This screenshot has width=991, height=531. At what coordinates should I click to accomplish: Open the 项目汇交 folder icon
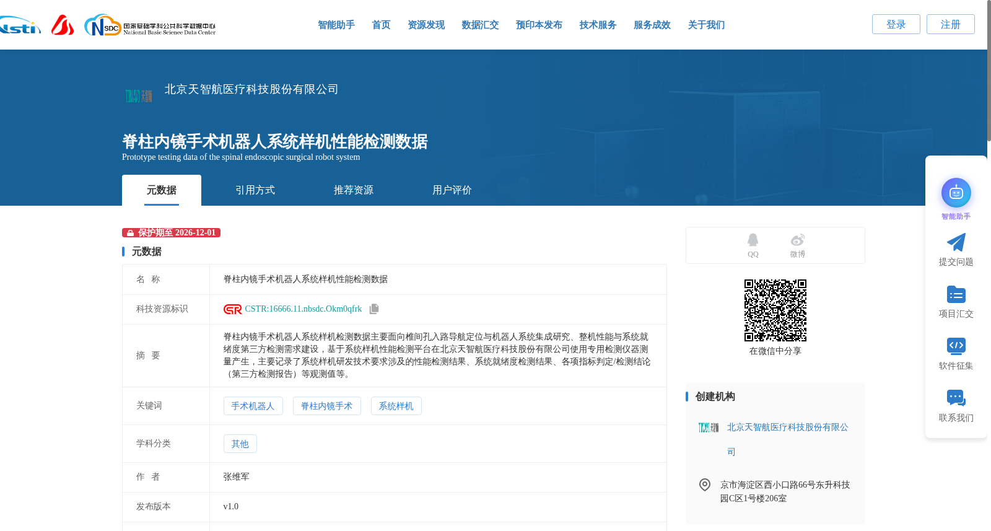[x=956, y=294]
